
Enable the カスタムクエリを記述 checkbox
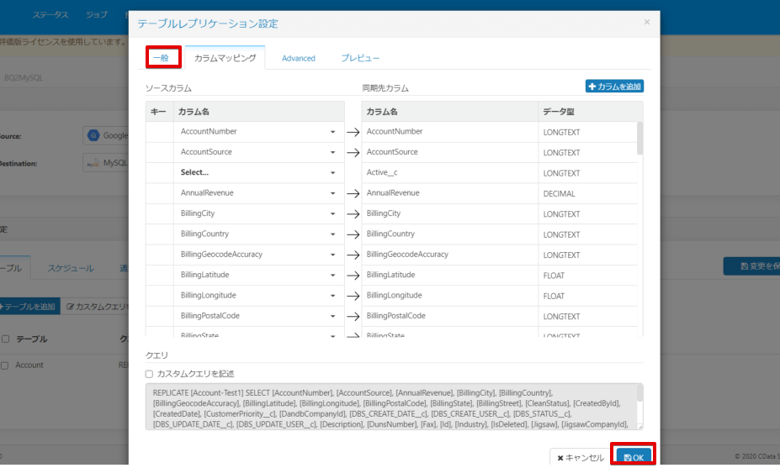coord(149,374)
